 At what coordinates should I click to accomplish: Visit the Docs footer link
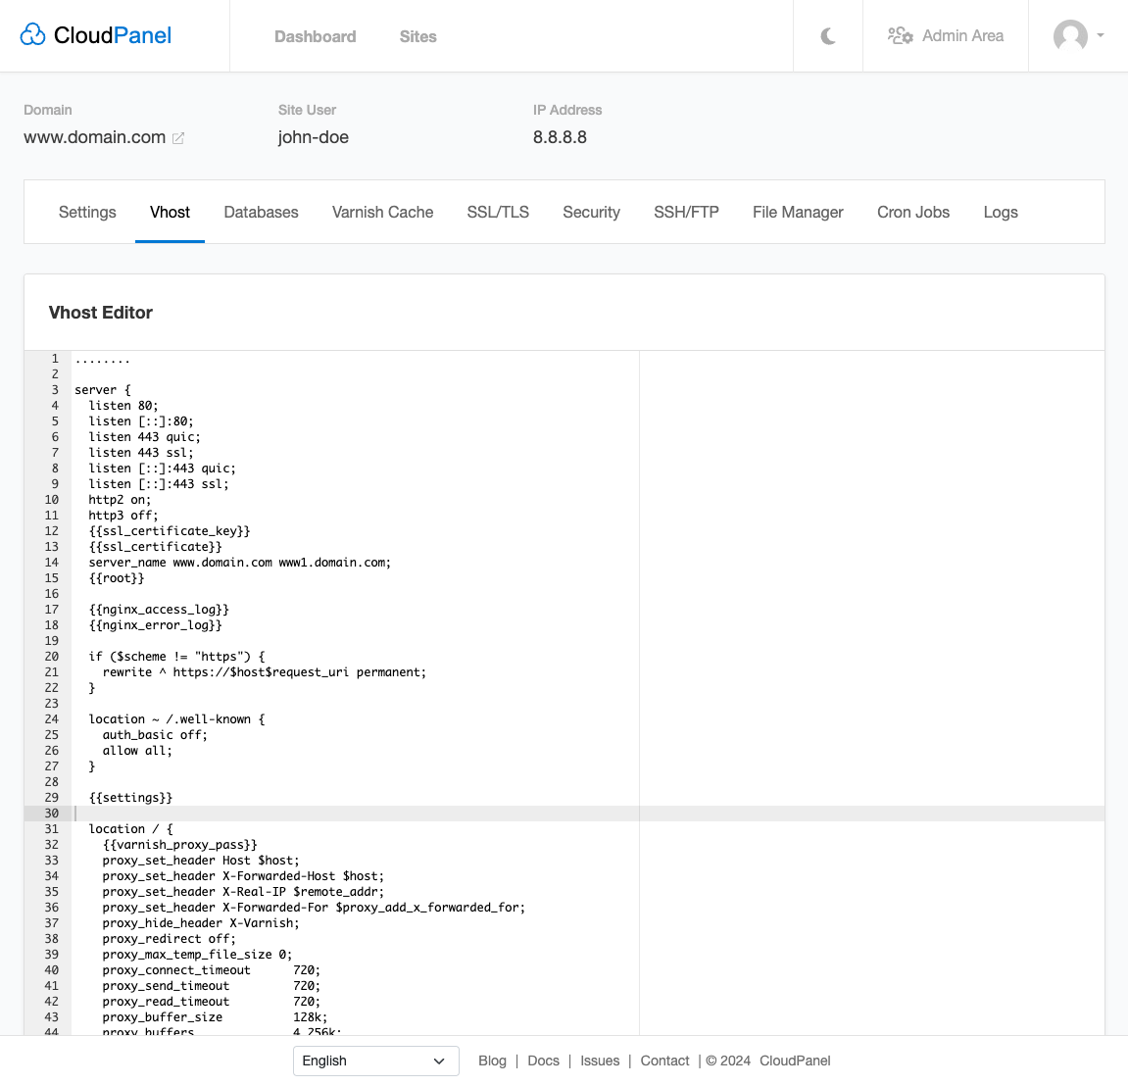point(543,1061)
